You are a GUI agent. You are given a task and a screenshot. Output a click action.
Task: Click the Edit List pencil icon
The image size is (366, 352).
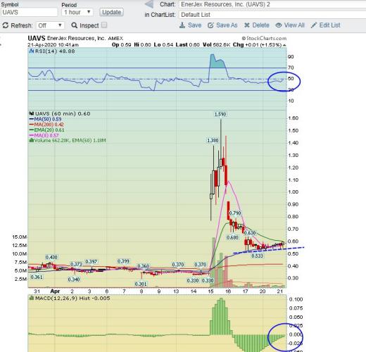click(x=314, y=25)
